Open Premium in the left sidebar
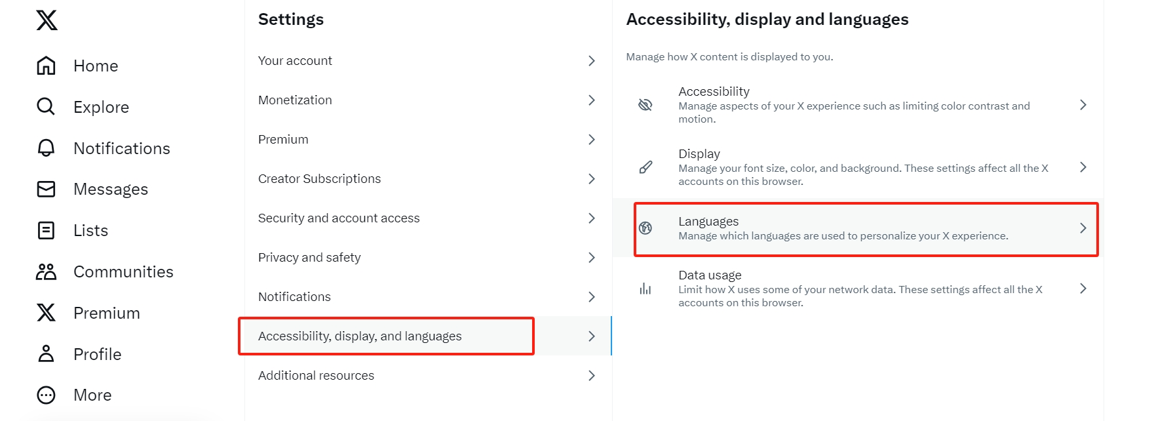This screenshot has width=1154, height=421. (x=106, y=313)
